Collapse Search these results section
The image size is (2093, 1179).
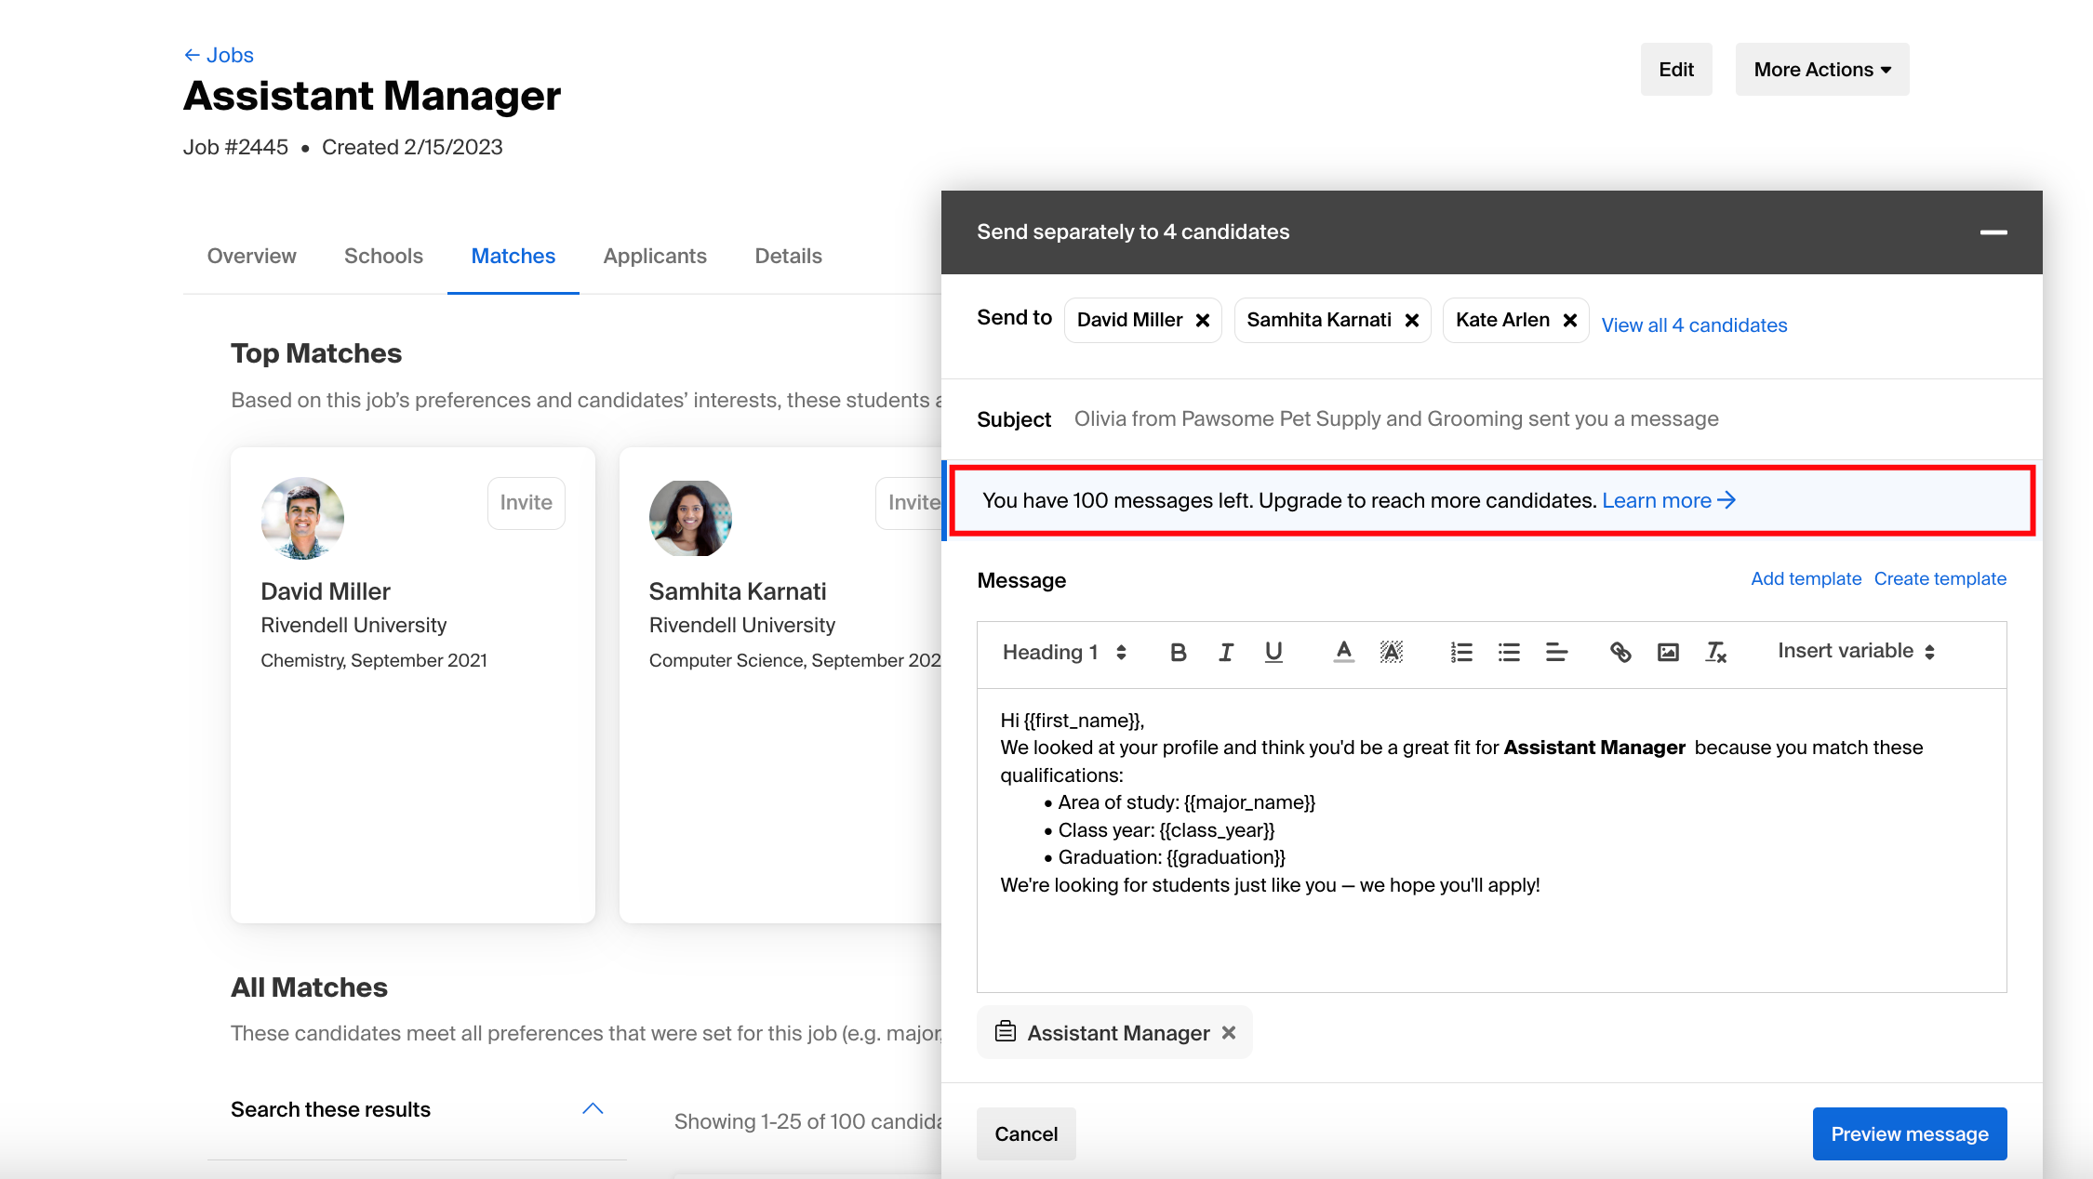click(x=593, y=1109)
